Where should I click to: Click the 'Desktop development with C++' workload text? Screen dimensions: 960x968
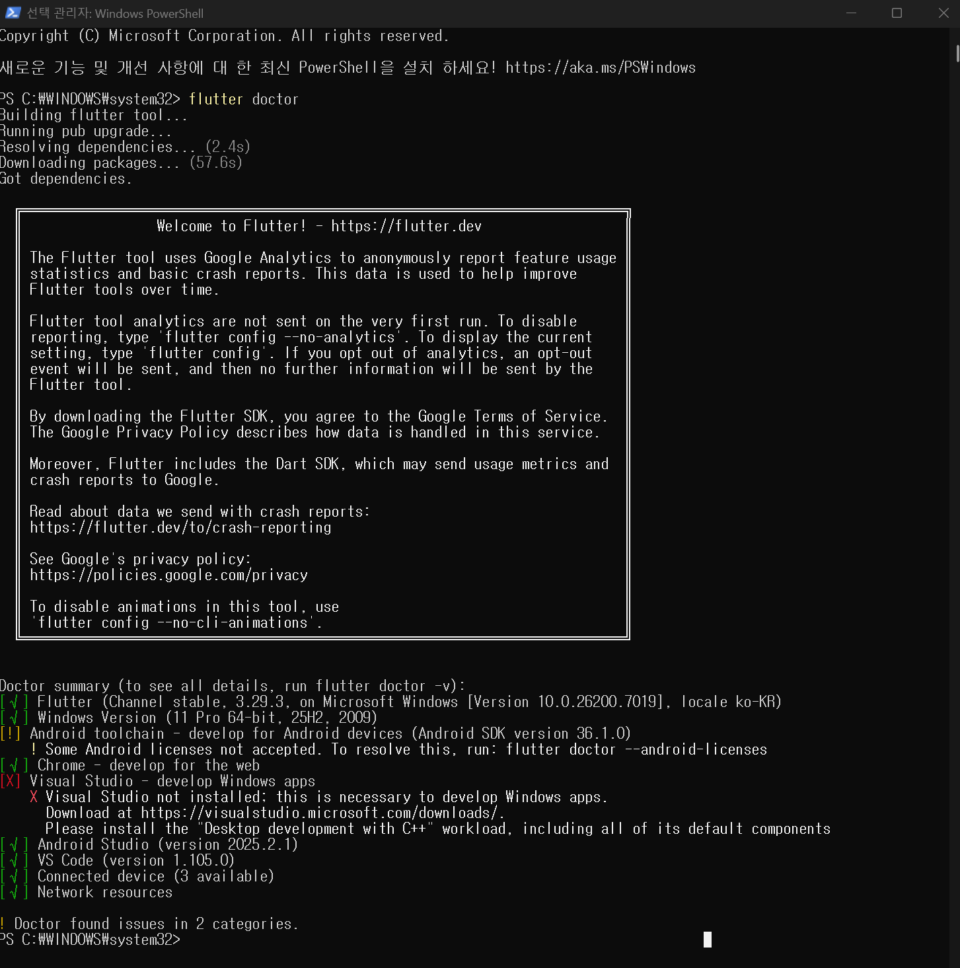point(314,829)
